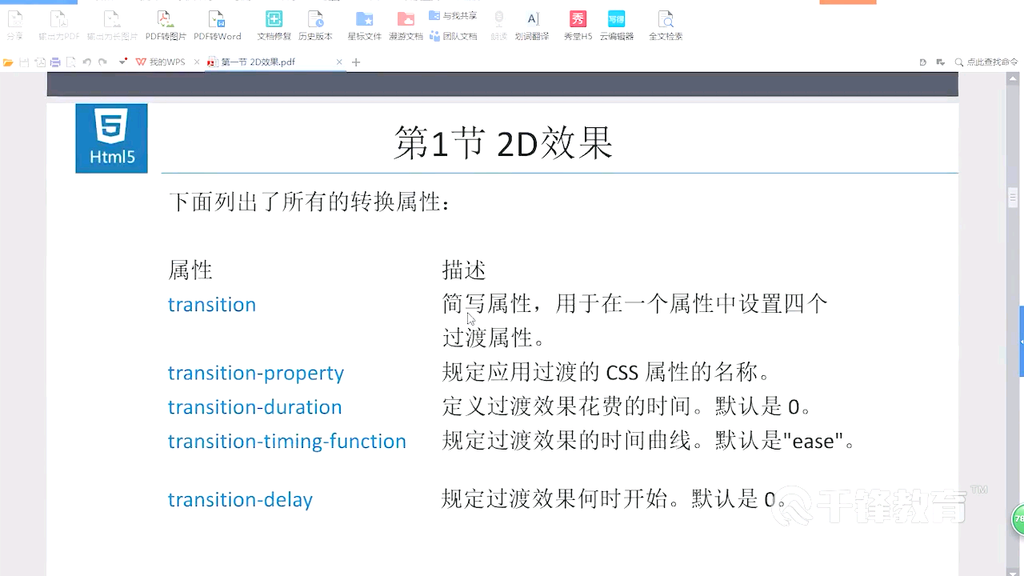Click the transition-duration link
Viewport: 1024px width, 576px height.
click(x=254, y=407)
